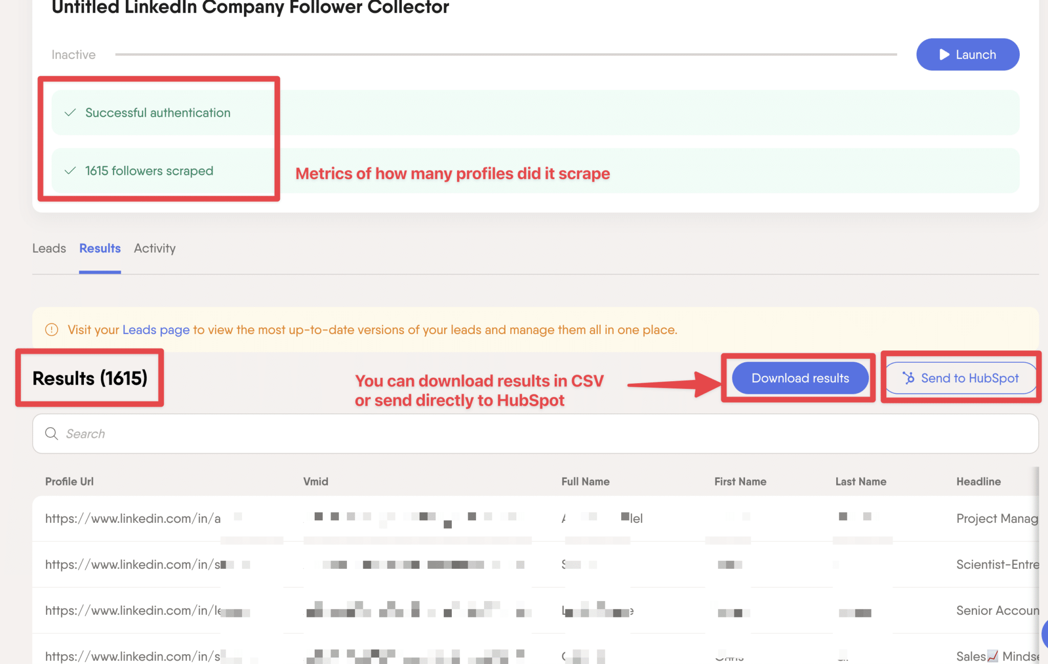This screenshot has width=1048, height=664.
Task: Click the Full Name column header
Action: point(585,481)
